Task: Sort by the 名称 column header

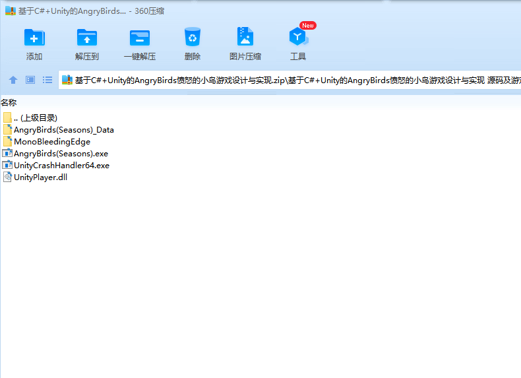Action: coord(9,103)
